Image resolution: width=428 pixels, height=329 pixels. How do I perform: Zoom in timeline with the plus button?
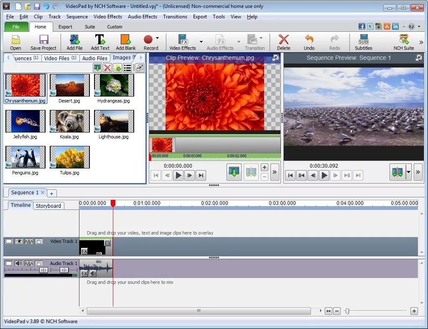tap(414, 311)
